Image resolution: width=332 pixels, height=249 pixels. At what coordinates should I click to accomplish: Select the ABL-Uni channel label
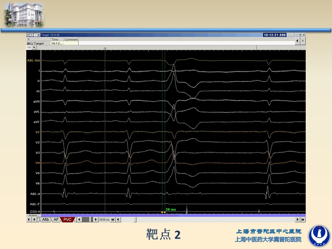pyautogui.click(x=34, y=60)
